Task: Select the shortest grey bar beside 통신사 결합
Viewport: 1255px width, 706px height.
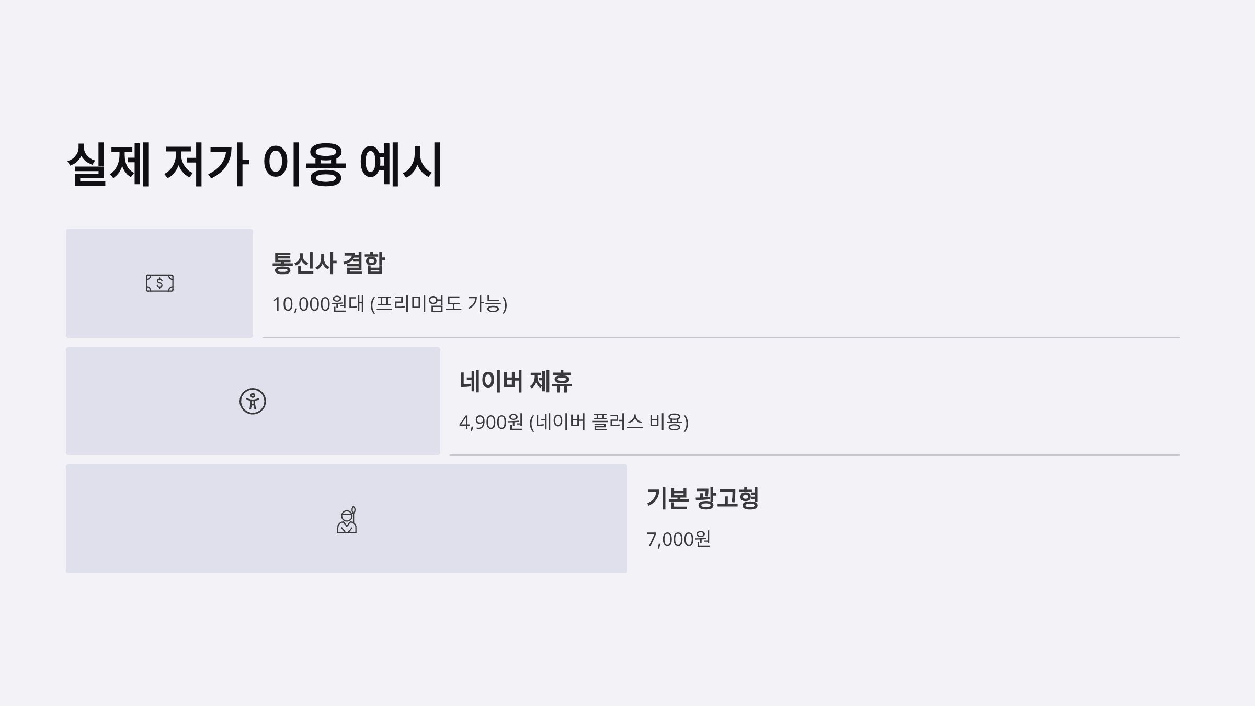Action: [159, 283]
